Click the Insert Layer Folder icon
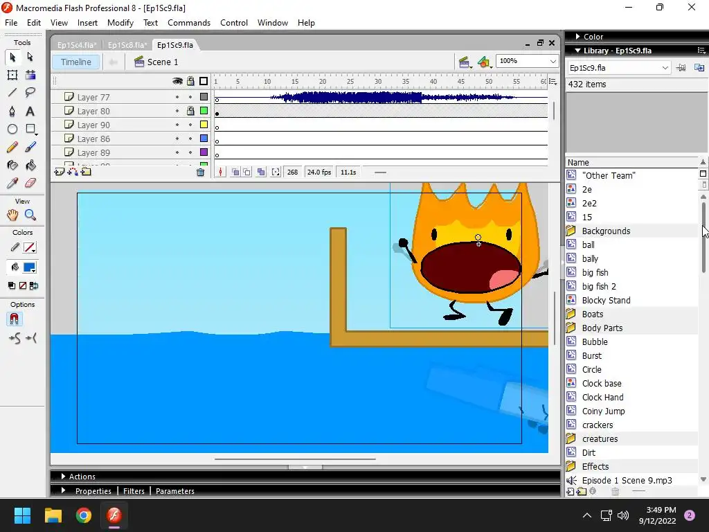Image resolution: width=709 pixels, height=532 pixels. (x=86, y=172)
